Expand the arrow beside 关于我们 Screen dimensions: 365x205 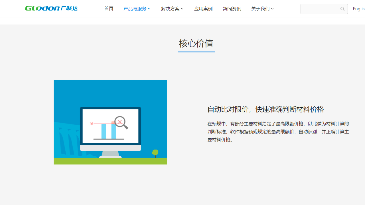tap(272, 9)
